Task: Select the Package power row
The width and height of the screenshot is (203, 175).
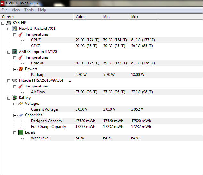Action: [116, 75]
